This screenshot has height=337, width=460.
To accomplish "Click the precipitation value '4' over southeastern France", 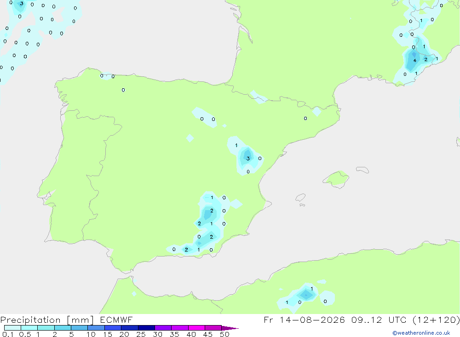I will (414, 61).
